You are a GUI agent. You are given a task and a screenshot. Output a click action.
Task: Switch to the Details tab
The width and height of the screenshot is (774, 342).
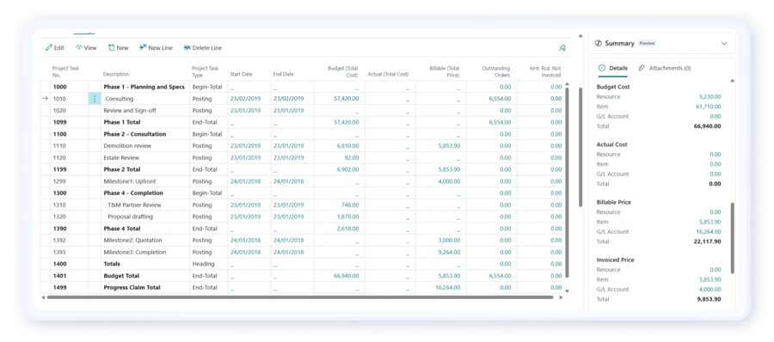point(613,68)
